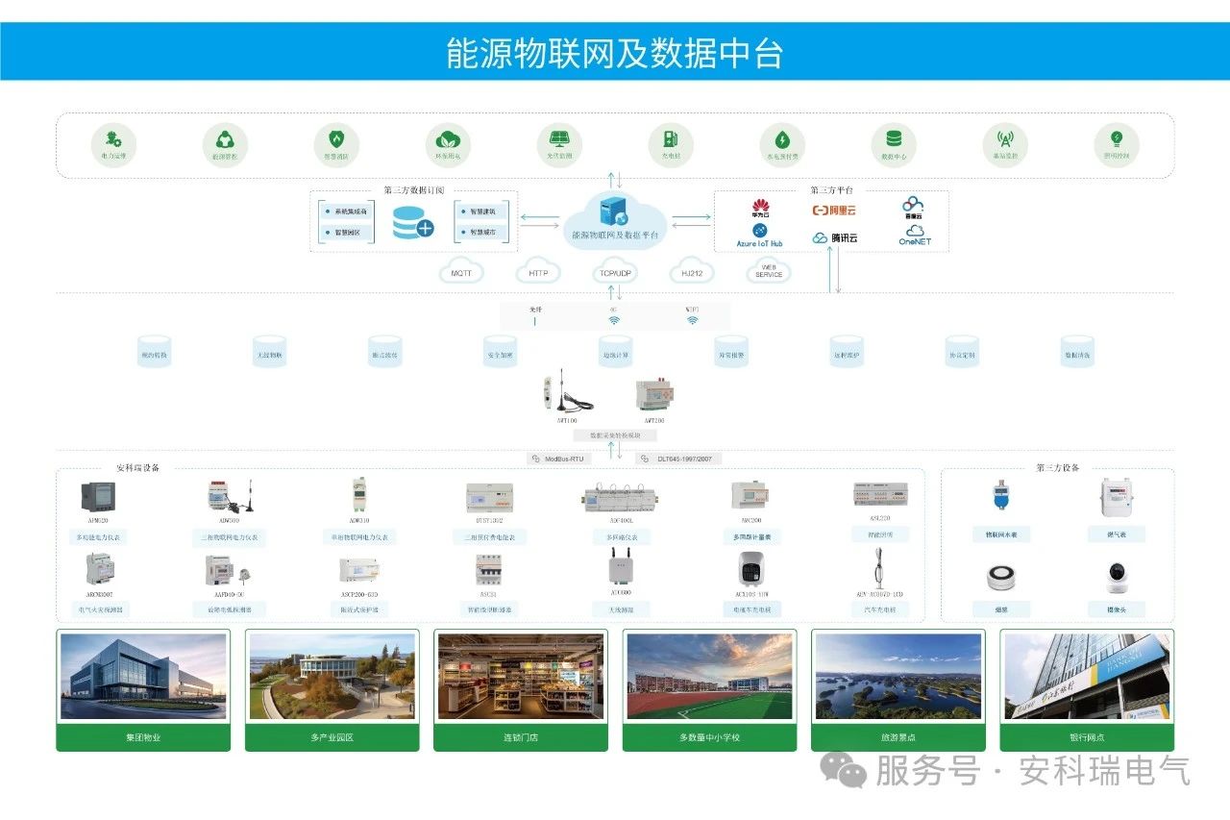Screen dimensions: 1230x820
Task: Open the 银行网点 bank photo card
Action: point(1087,690)
